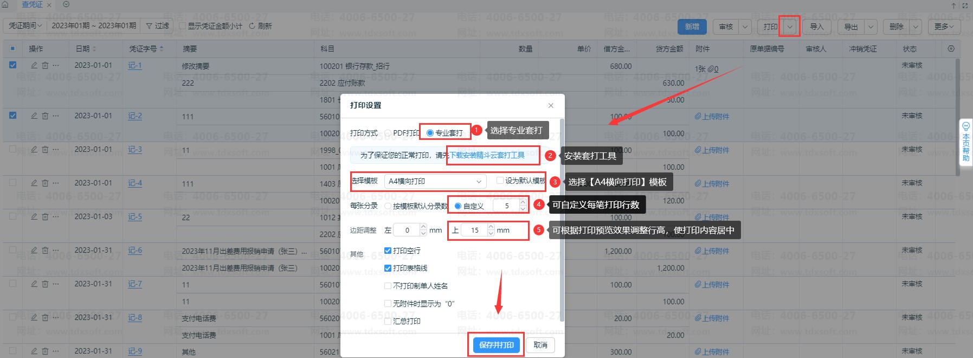
Task: Click the 取消 button in print dialog
Action: coord(540,345)
